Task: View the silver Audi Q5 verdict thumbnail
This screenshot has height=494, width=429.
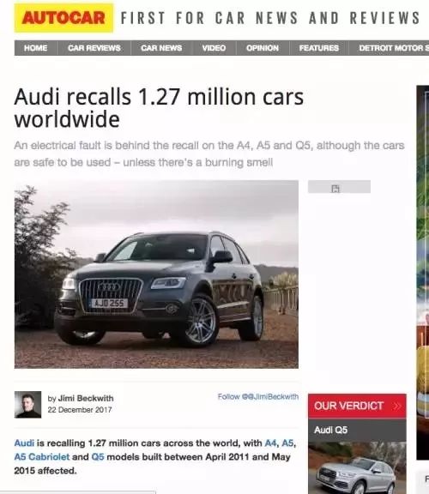Action: pos(357,468)
